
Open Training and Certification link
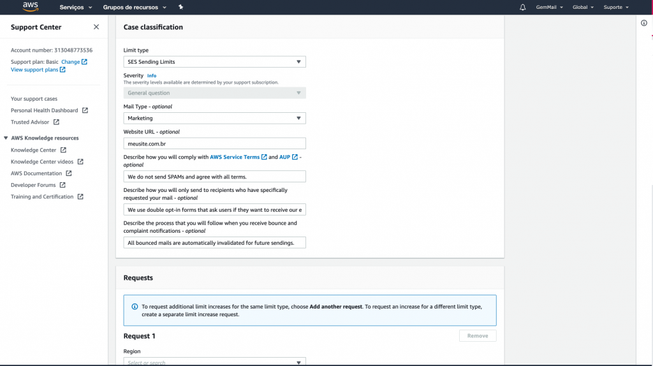coord(42,196)
